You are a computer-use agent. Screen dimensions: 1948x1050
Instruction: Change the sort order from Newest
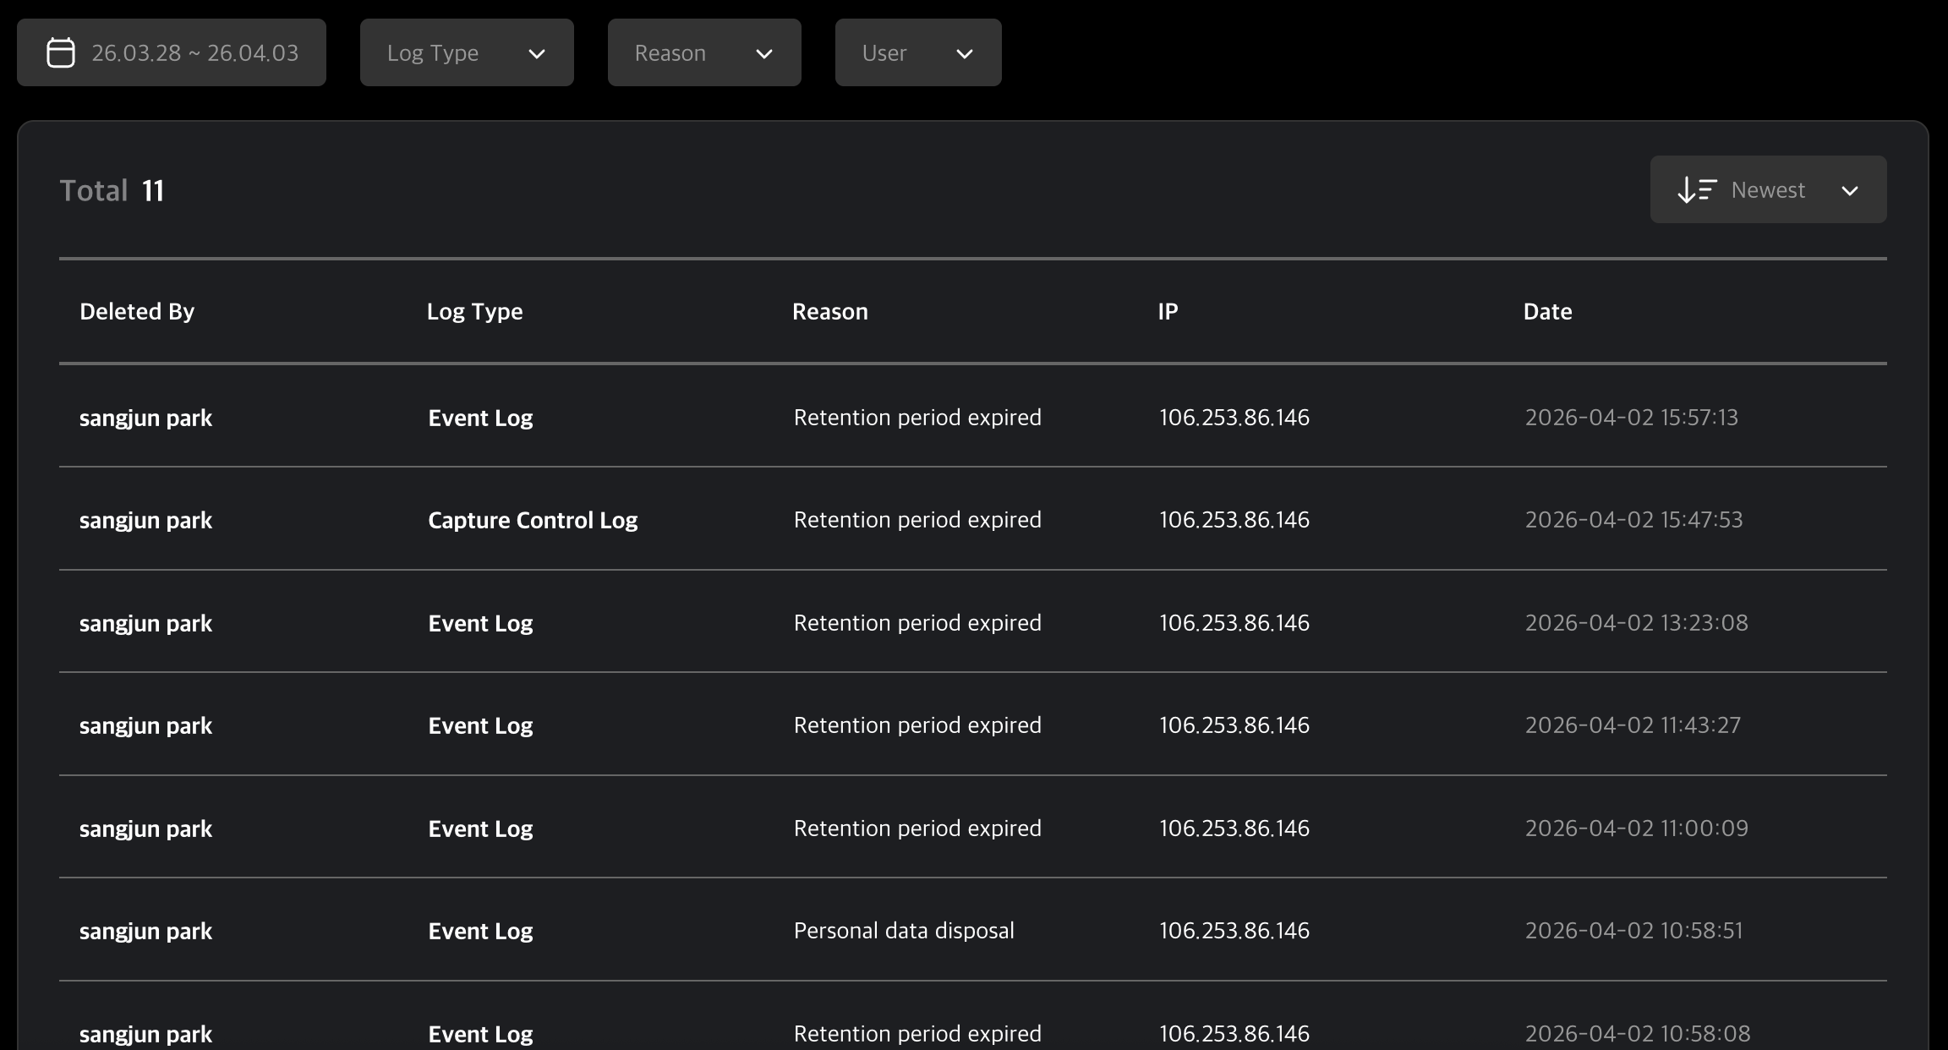(1767, 189)
